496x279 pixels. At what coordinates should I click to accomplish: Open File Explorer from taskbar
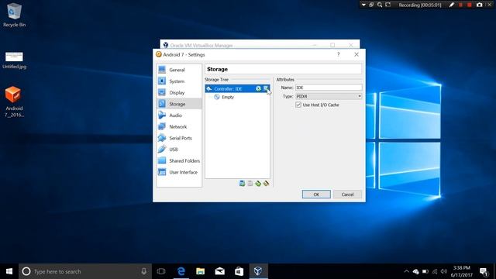click(200, 271)
